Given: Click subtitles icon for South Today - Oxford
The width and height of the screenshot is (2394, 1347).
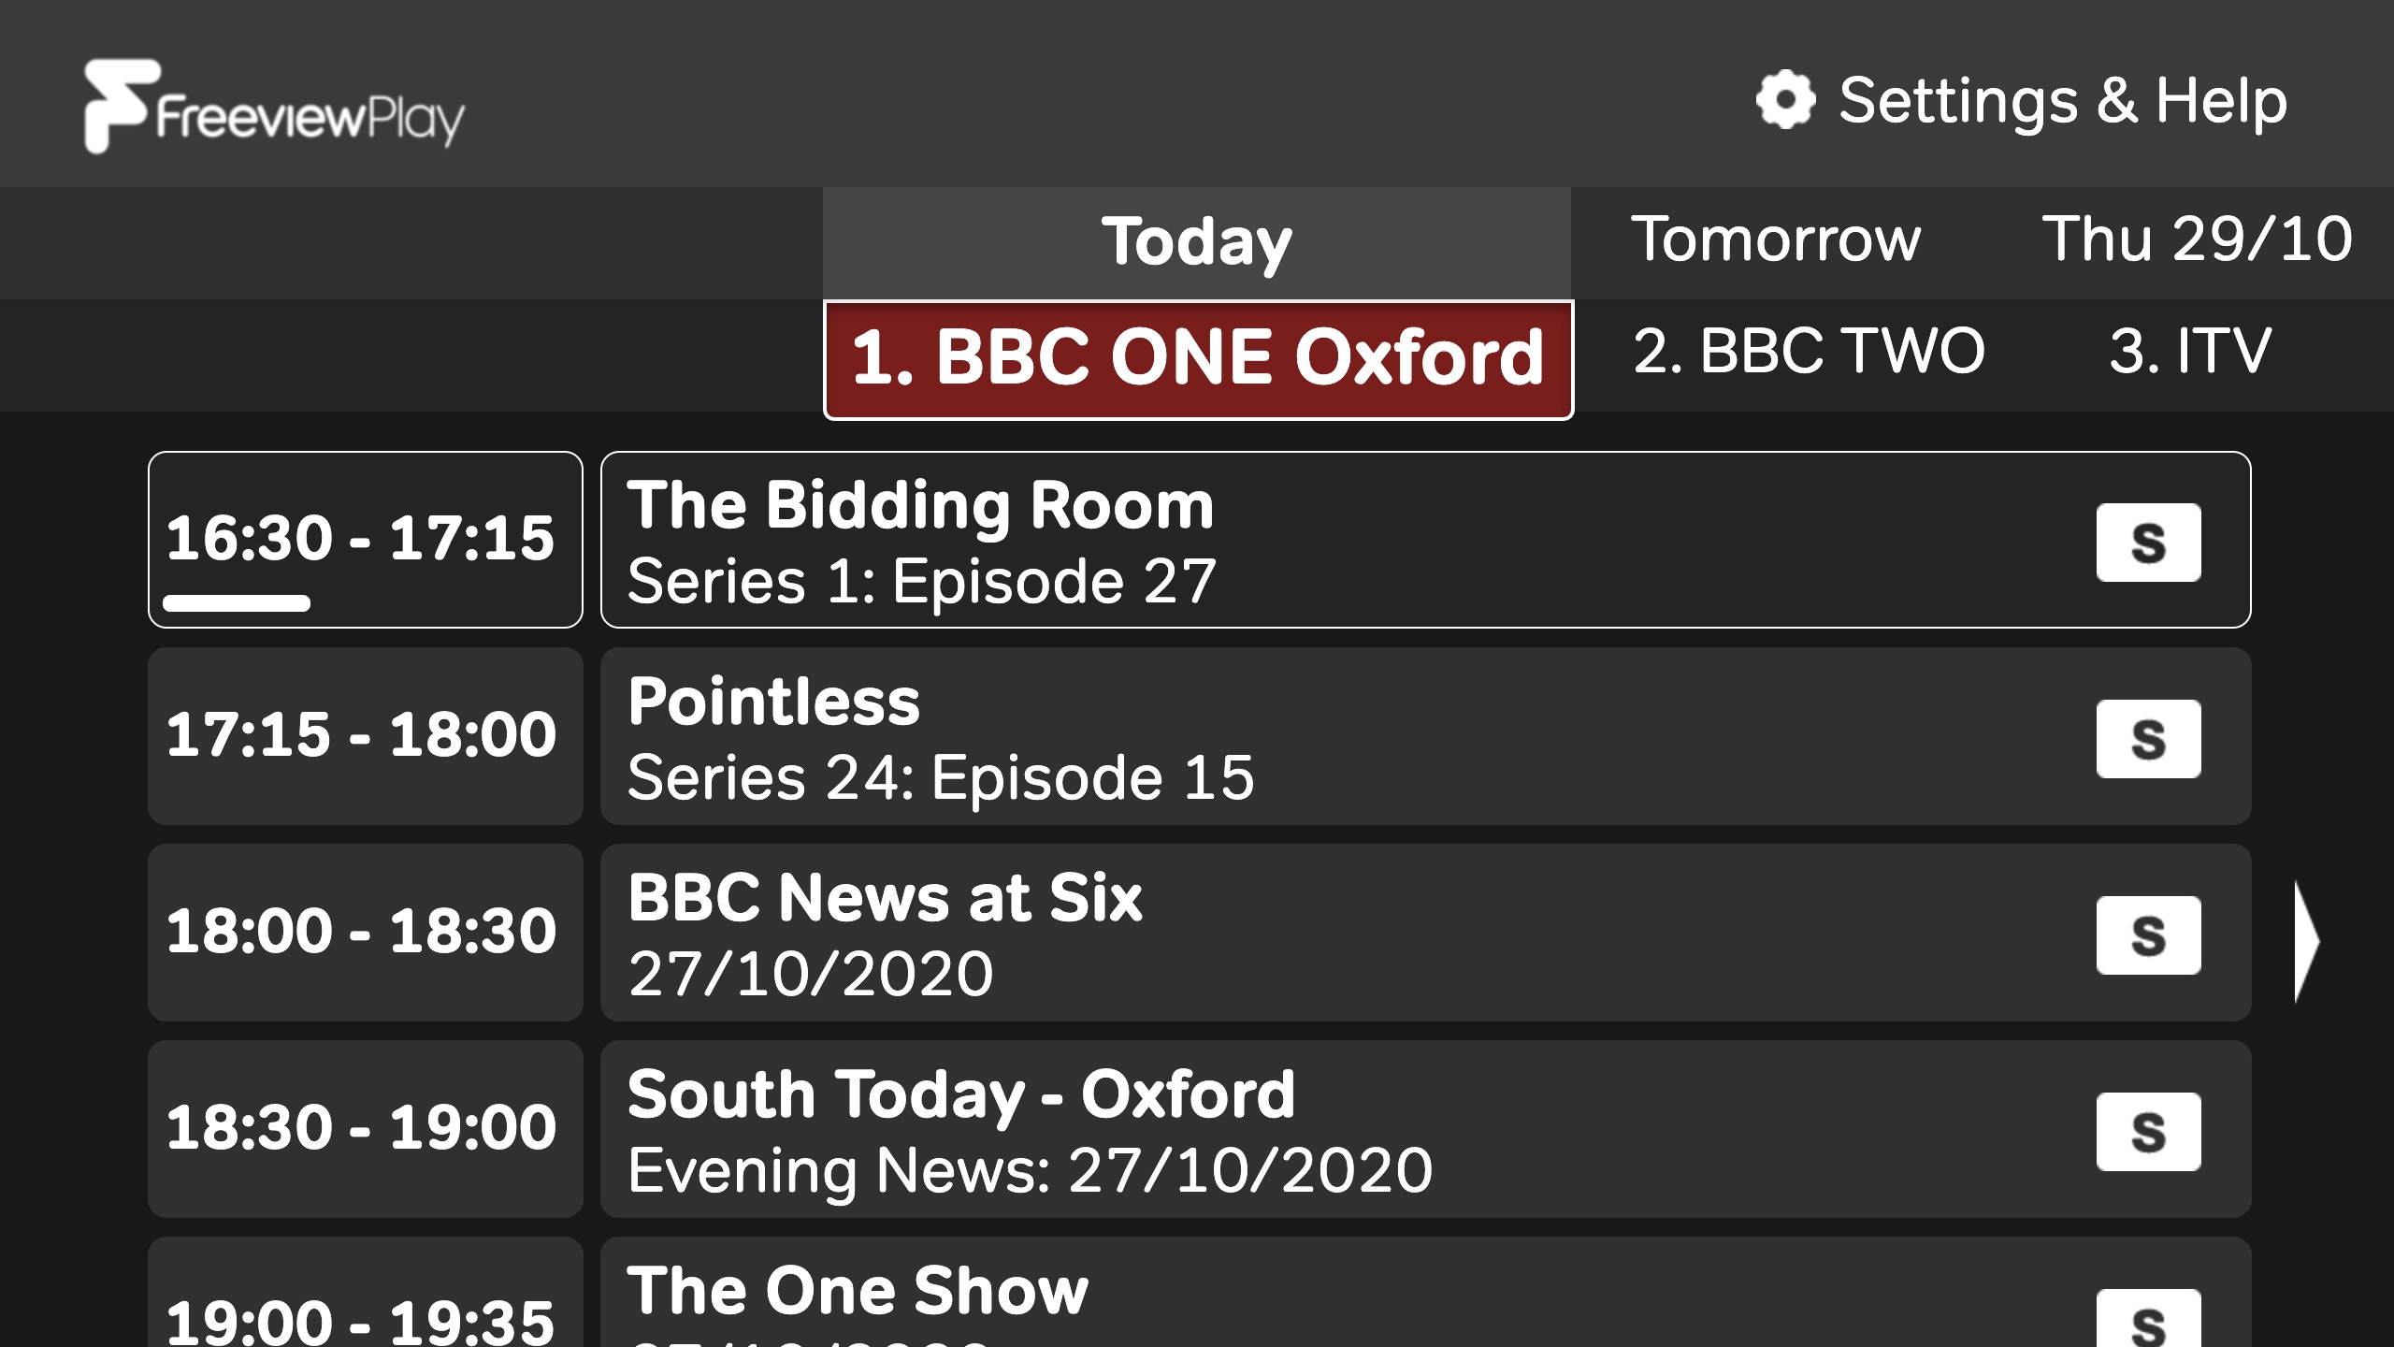Looking at the screenshot, I should pos(2148,1132).
